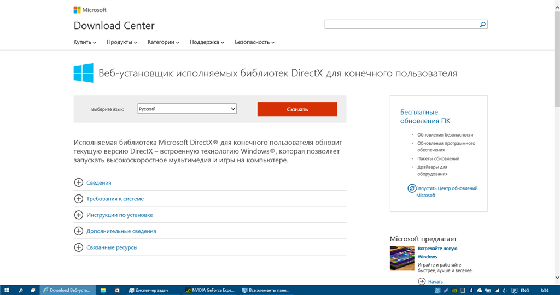
Task: Click the page scrollbar down arrow
Action: tap(557, 278)
